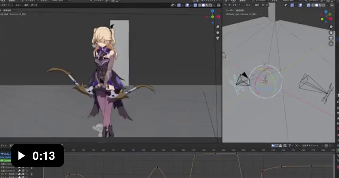Image resolution: width=339 pixels, height=178 pixels.
Task: Open the Pose Mode dropdown in the right viewport
Action: pos(234,6)
